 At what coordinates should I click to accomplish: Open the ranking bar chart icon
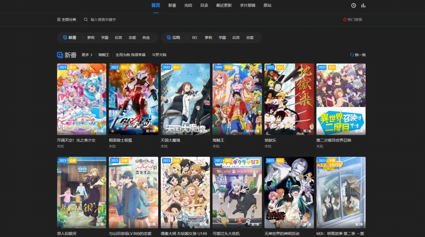(363, 6)
